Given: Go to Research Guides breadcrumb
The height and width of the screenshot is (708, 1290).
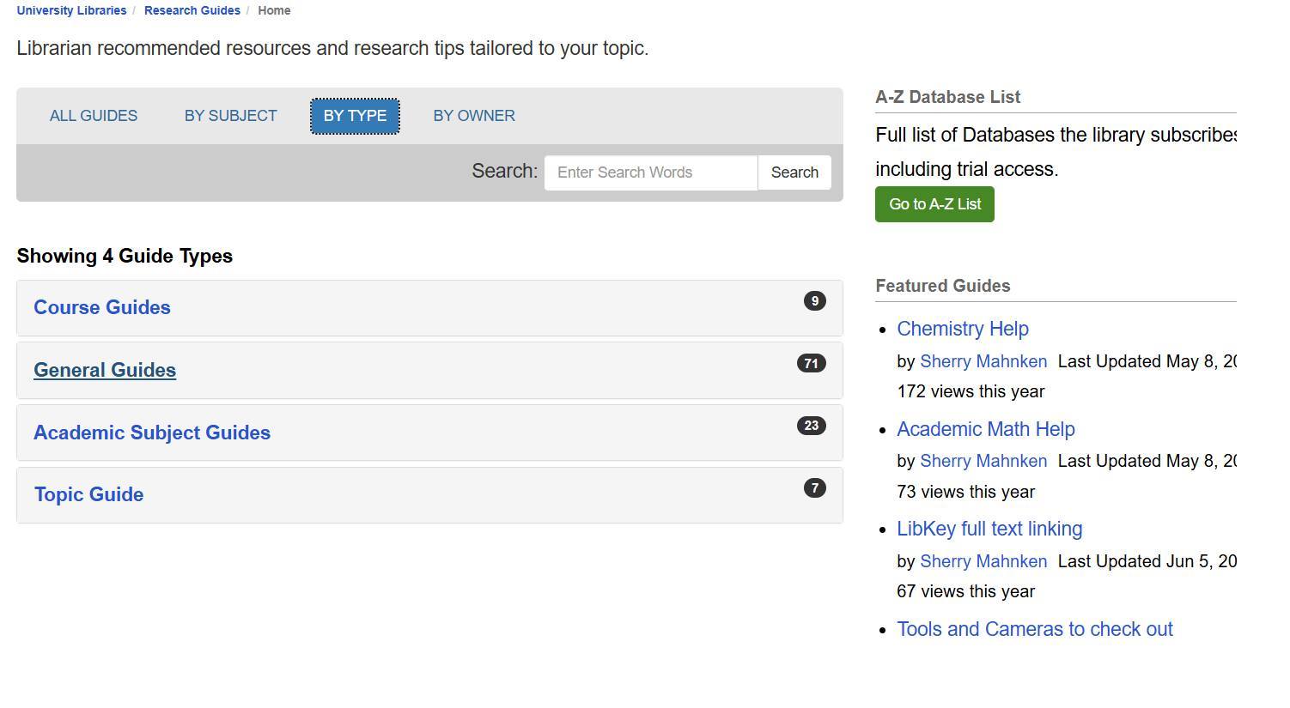Looking at the screenshot, I should [192, 10].
